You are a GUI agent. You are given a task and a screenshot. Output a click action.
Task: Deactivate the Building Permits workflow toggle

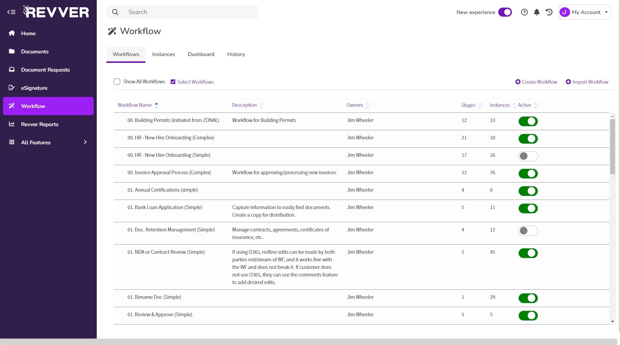(528, 121)
